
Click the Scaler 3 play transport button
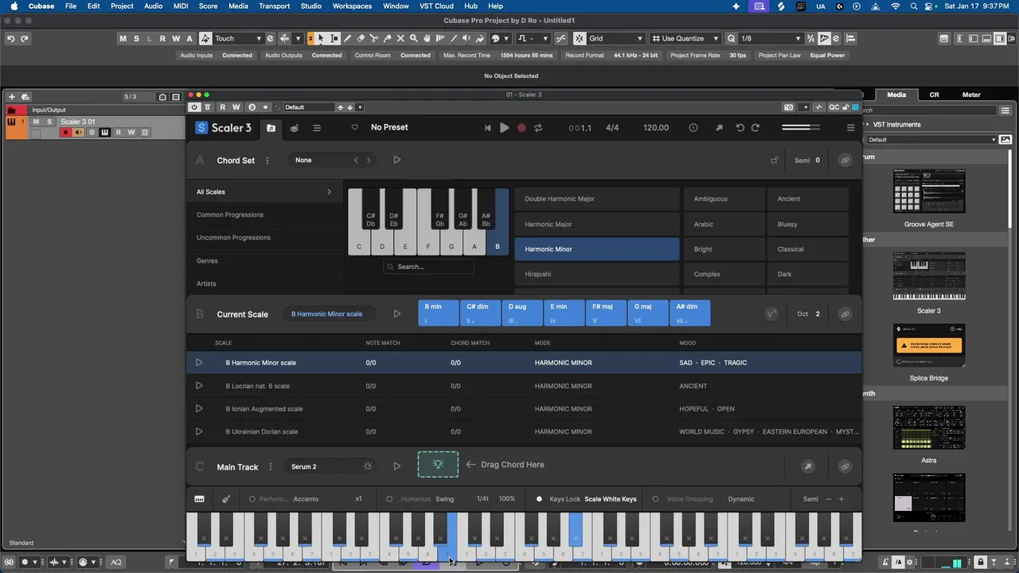pos(504,127)
